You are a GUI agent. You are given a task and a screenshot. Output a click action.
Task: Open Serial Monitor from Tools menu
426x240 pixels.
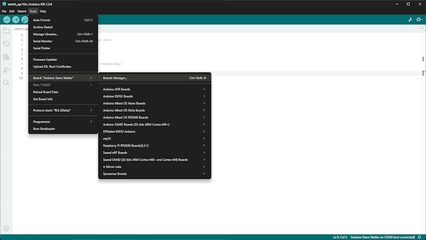(63, 41)
